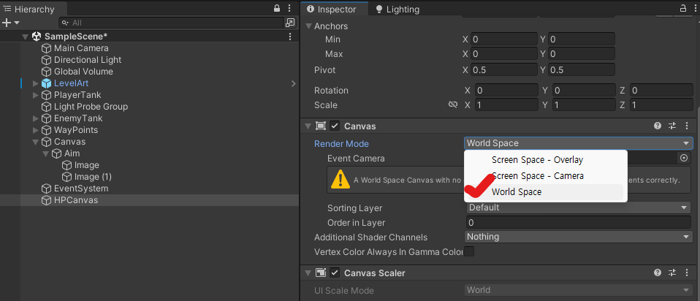This screenshot has width=700, height=301.
Task: Click the LevelArt prefab cube icon
Action: [x=47, y=83]
